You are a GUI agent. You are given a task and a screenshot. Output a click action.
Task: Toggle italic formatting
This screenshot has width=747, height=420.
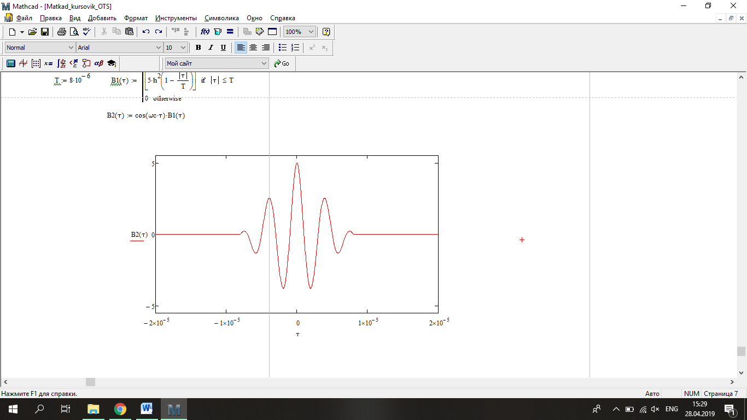pyautogui.click(x=211, y=48)
